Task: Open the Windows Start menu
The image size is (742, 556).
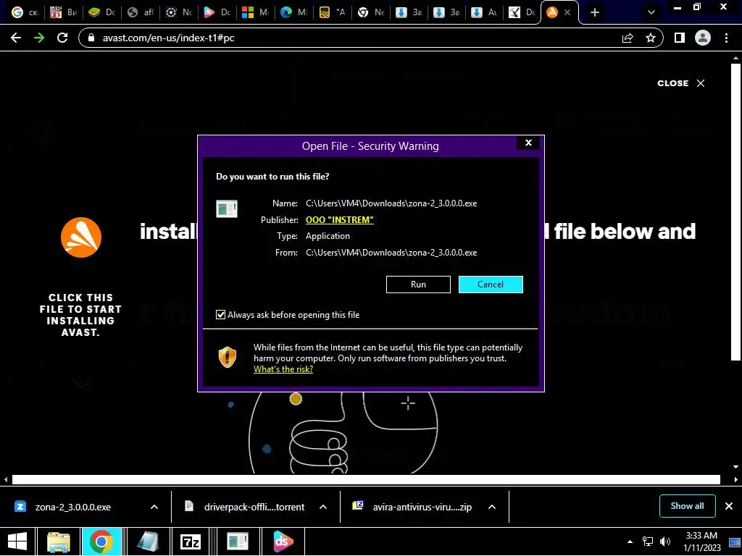Action: click(17, 542)
